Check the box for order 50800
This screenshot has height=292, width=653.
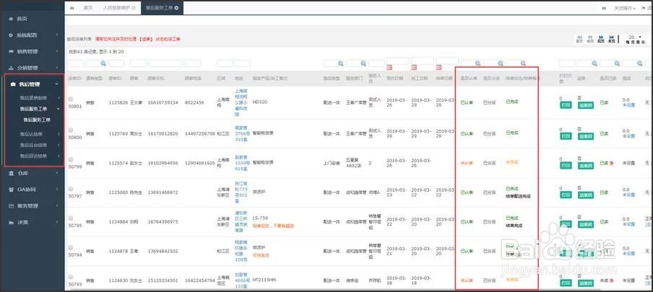click(71, 130)
